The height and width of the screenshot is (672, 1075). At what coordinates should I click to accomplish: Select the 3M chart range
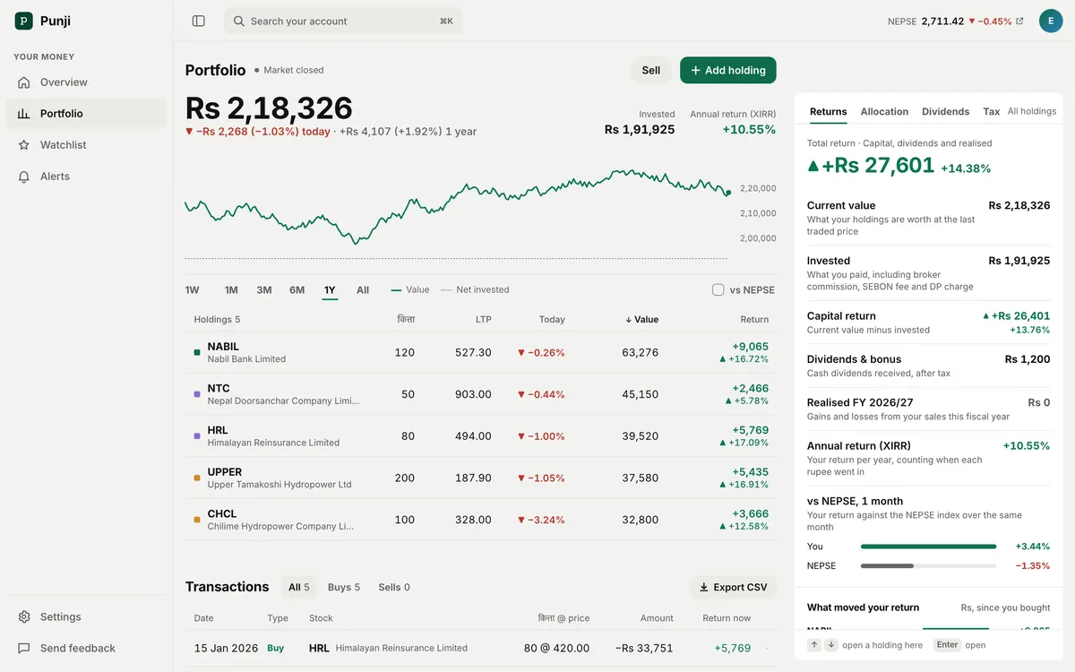pos(264,290)
